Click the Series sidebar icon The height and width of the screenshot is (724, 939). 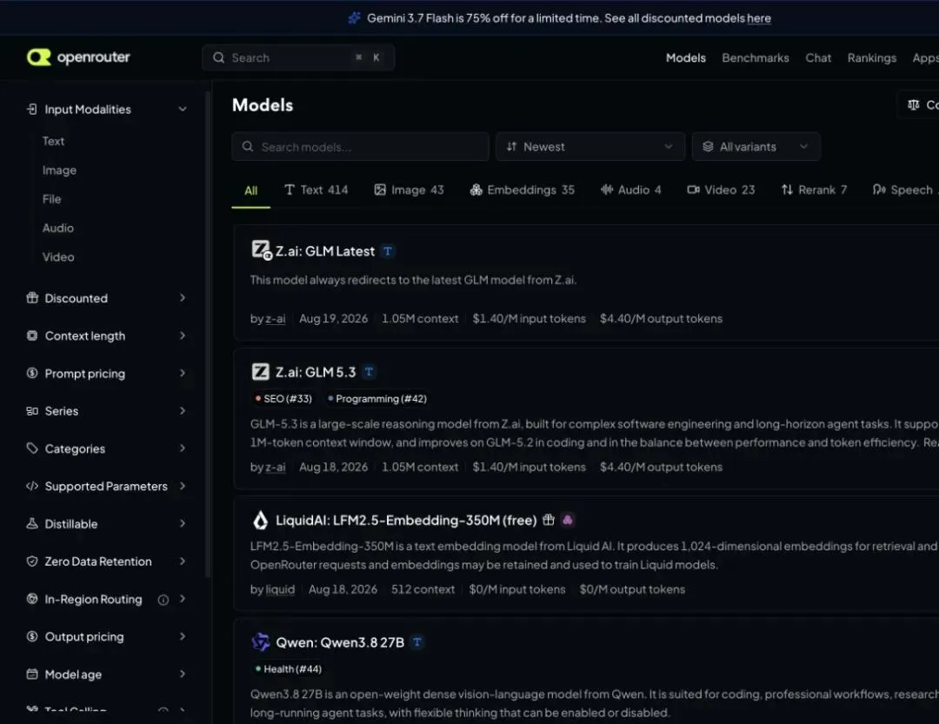point(32,411)
